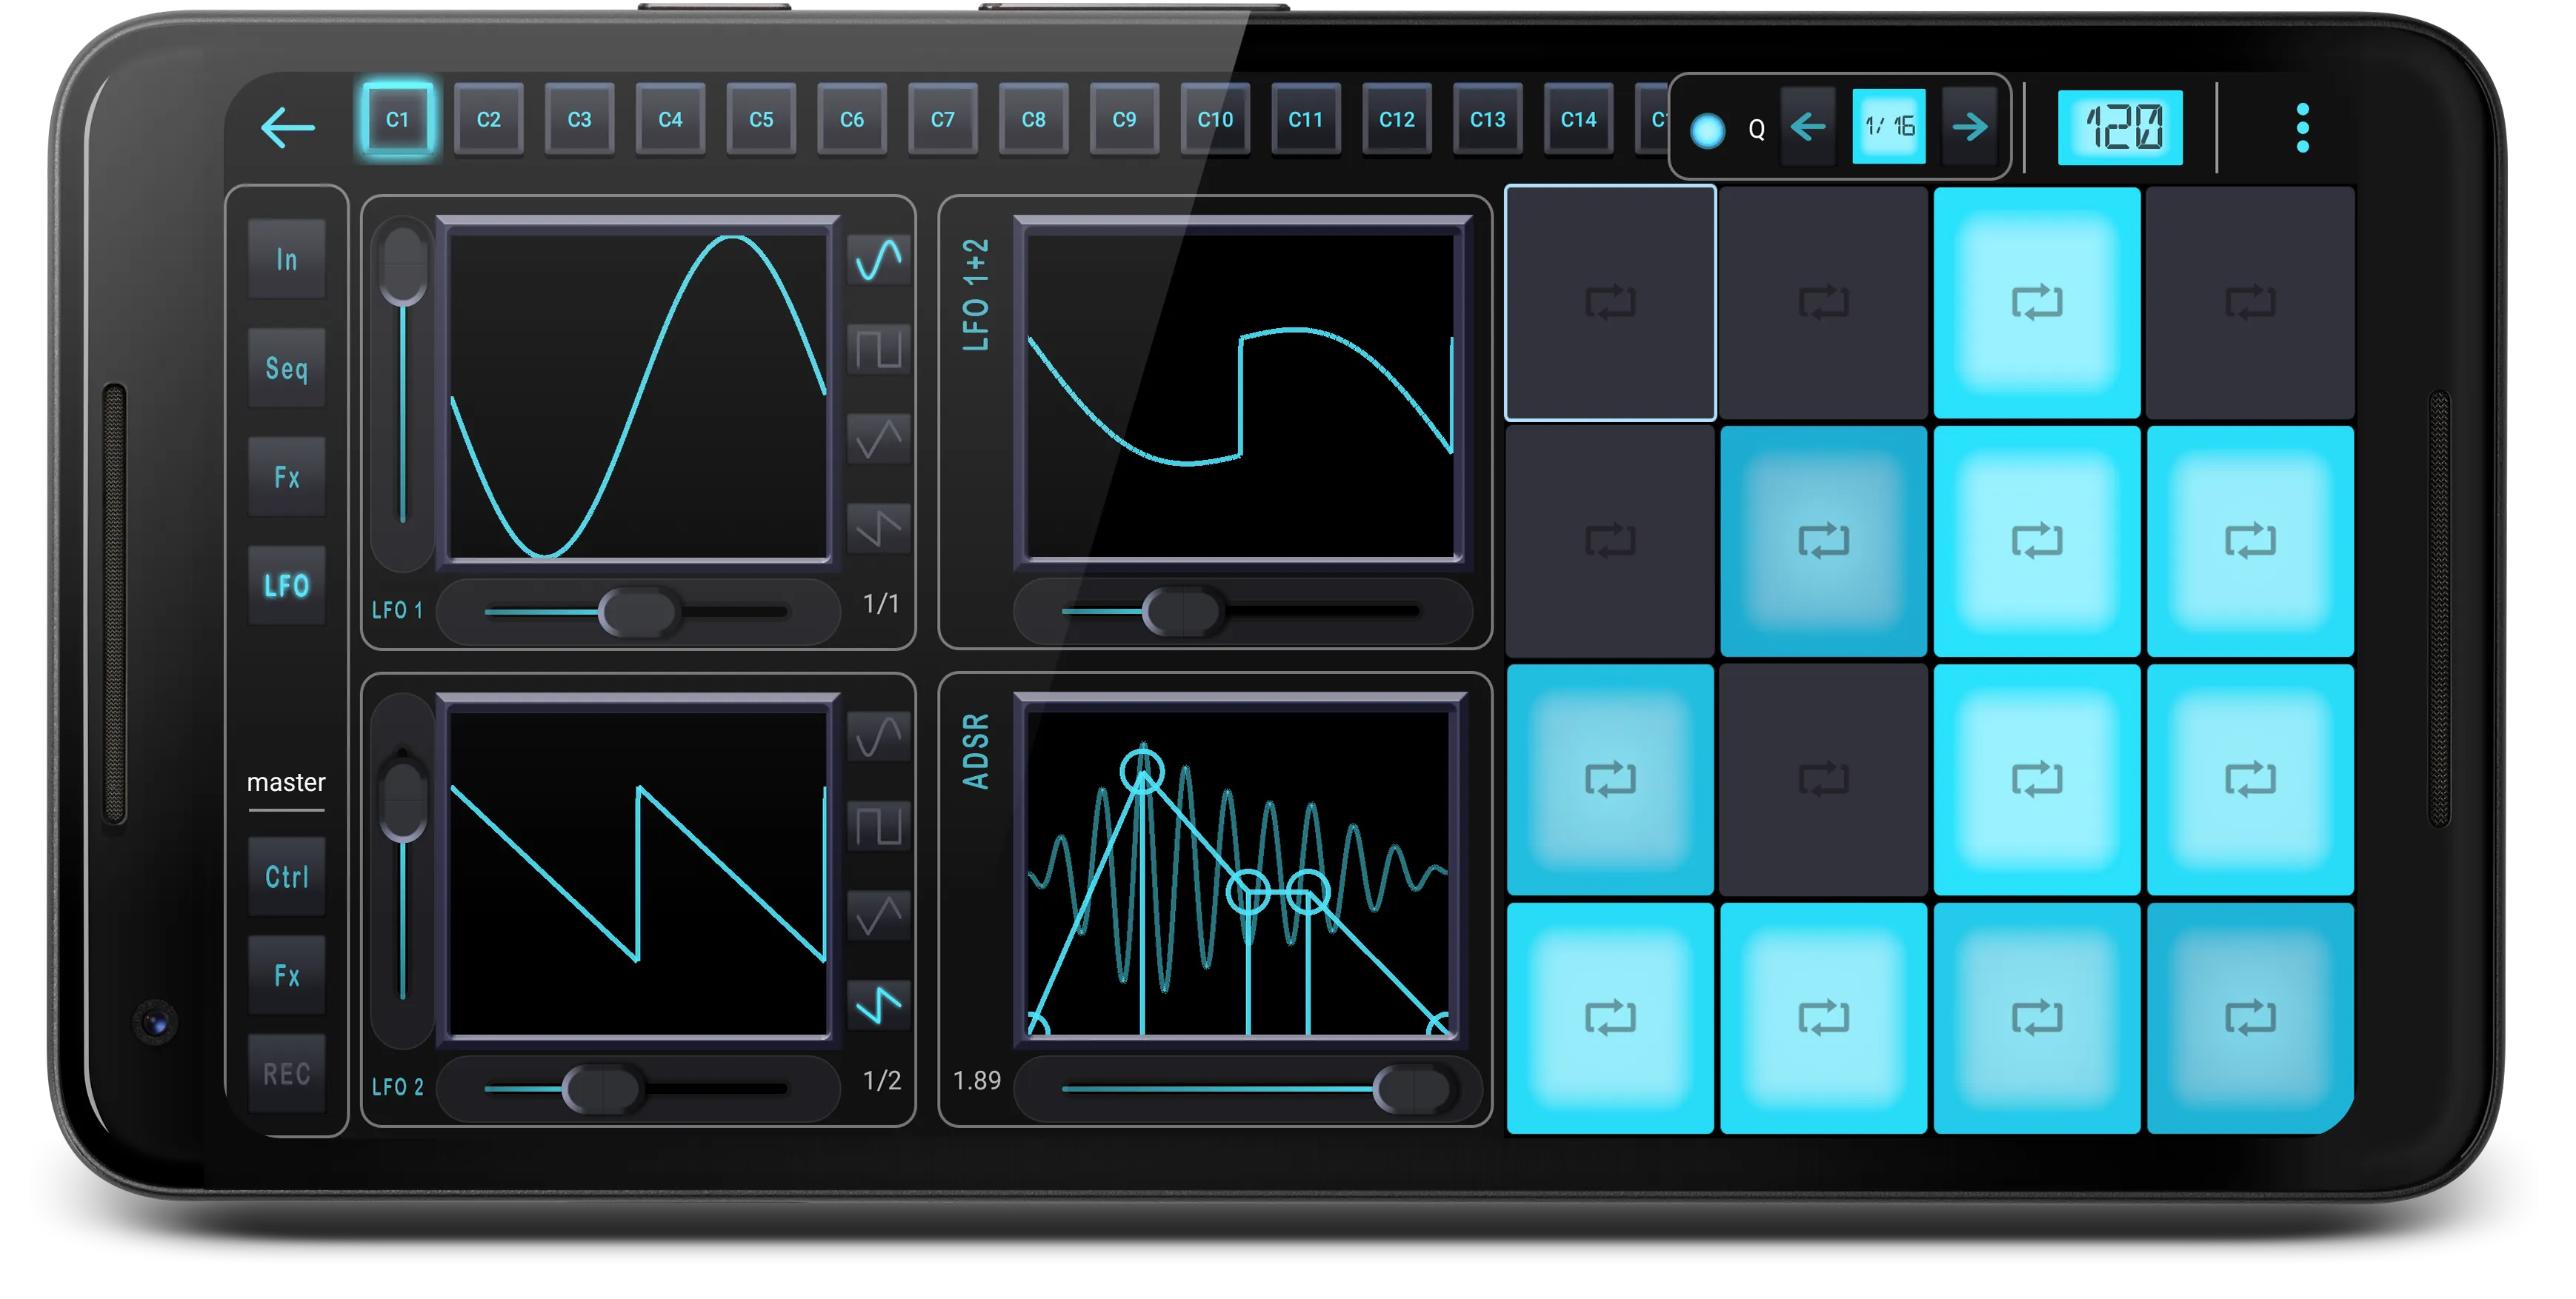
Task: Switch to channel C12
Action: pos(1397,119)
